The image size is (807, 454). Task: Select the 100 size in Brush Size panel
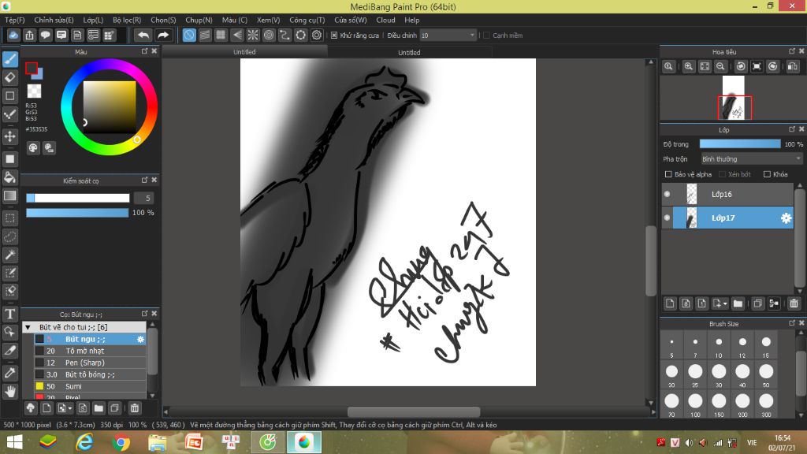click(x=695, y=404)
